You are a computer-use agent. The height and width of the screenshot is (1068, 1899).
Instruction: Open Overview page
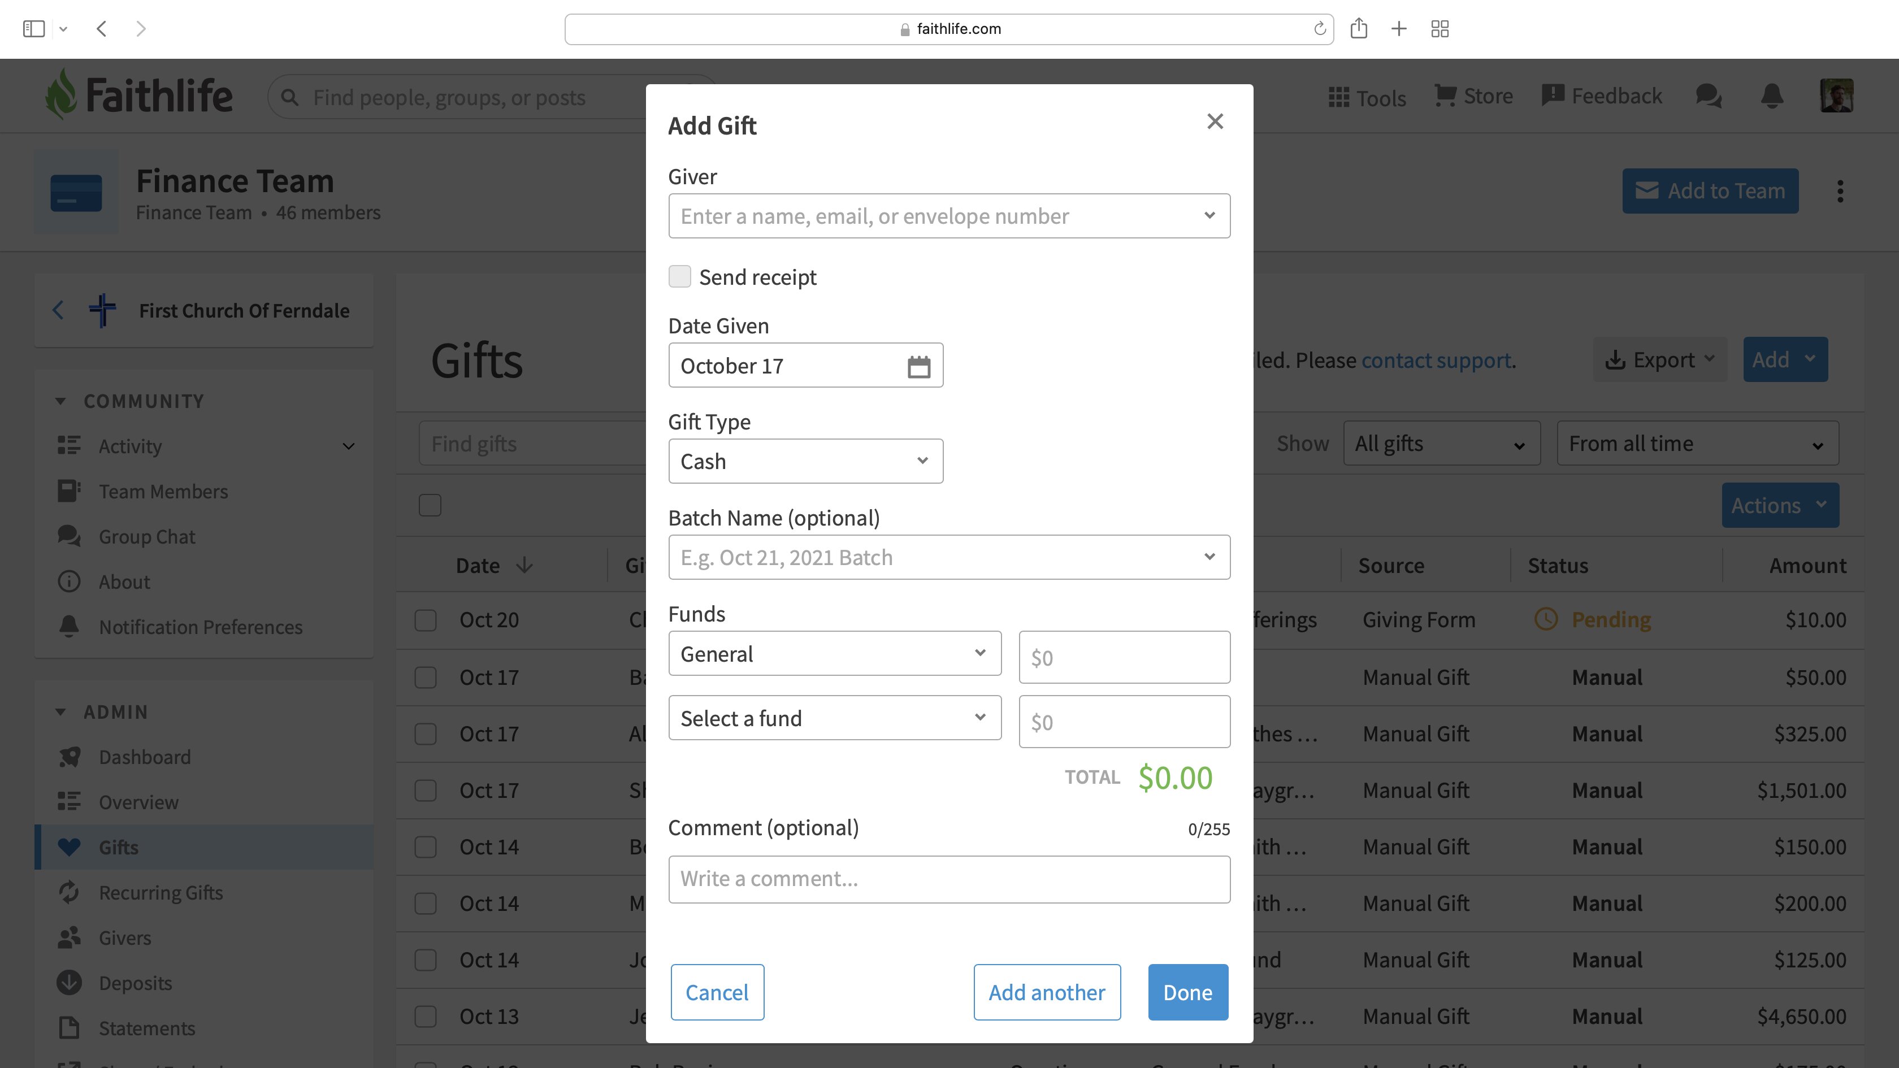138,802
